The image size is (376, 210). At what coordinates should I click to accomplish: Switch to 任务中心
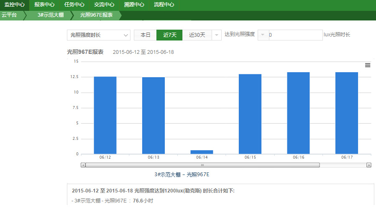tap(74, 5)
